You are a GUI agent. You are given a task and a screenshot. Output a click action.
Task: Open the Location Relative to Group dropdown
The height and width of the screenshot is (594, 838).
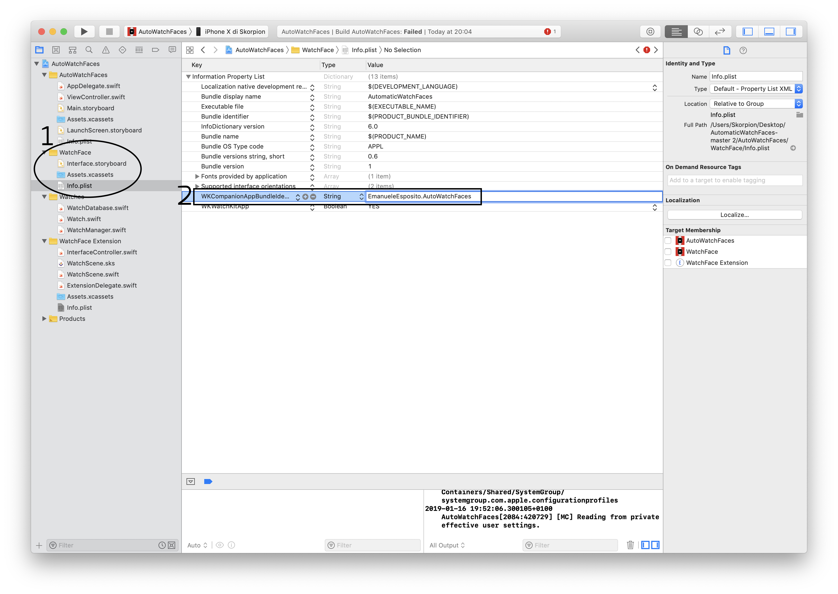coord(756,104)
